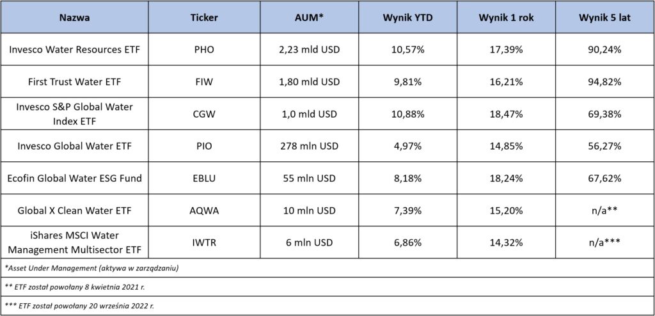This screenshot has width=655, height=316.
Task: Select the 2,23 mld USD cell
Action: [x=309, y=49]
